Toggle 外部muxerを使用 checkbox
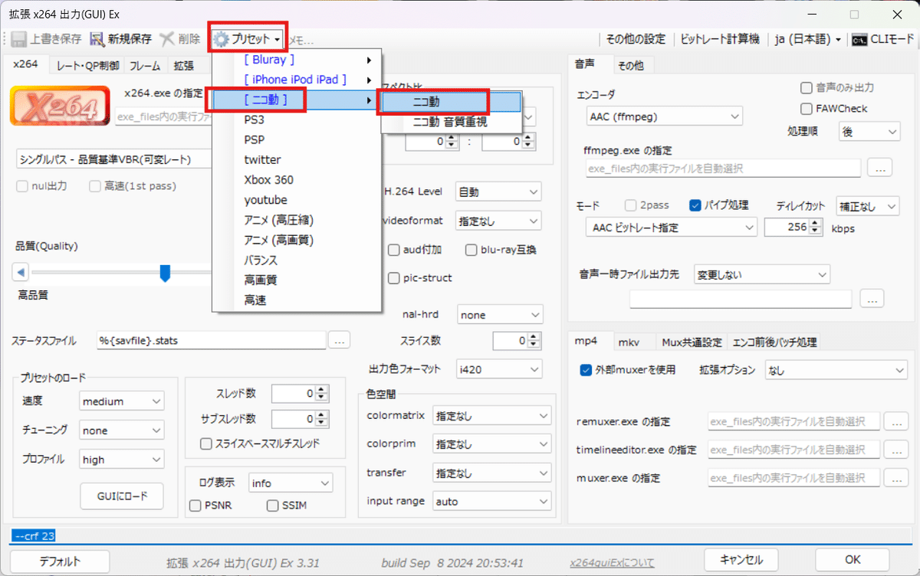 [x=586, y=370]
